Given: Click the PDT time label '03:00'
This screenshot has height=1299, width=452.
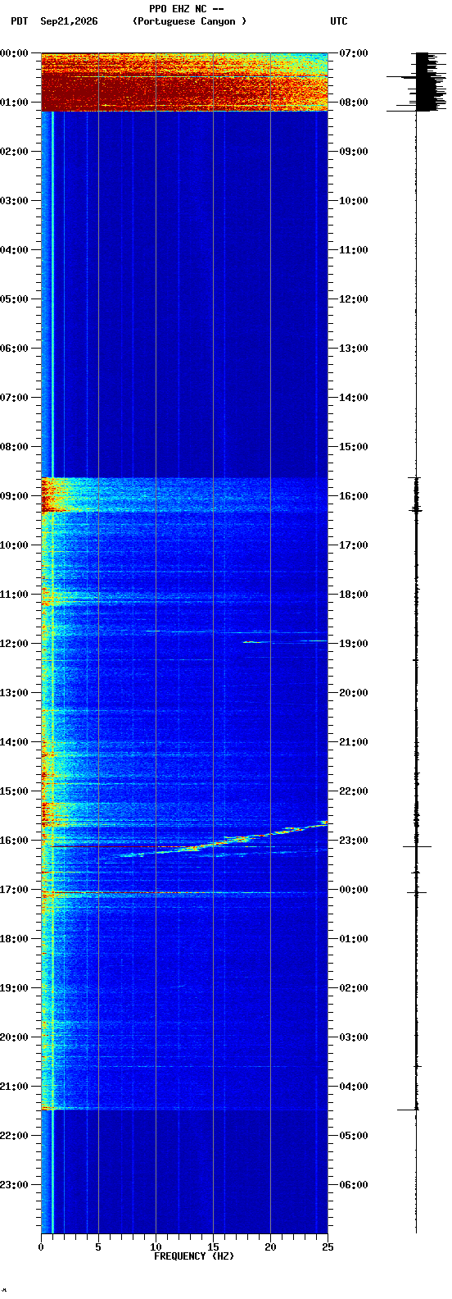Looking at the screenshot, I should tap(14, 201).
